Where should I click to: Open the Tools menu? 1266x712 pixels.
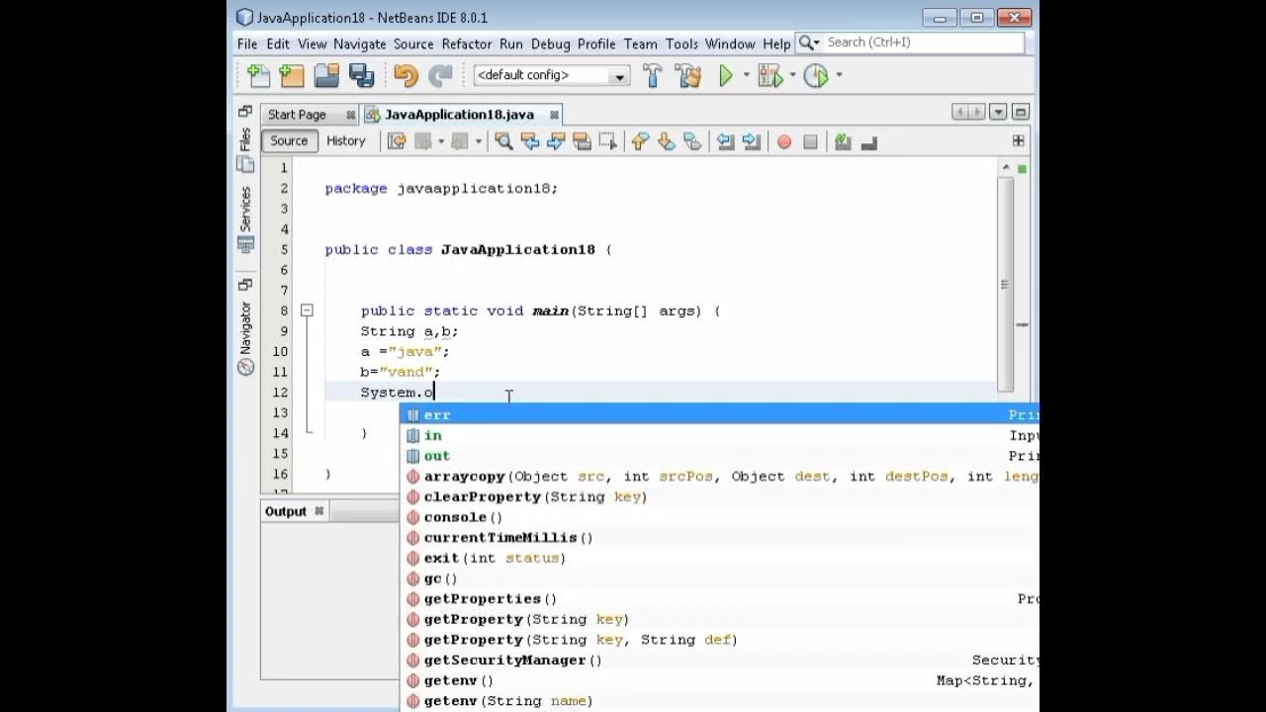(681, 44)
